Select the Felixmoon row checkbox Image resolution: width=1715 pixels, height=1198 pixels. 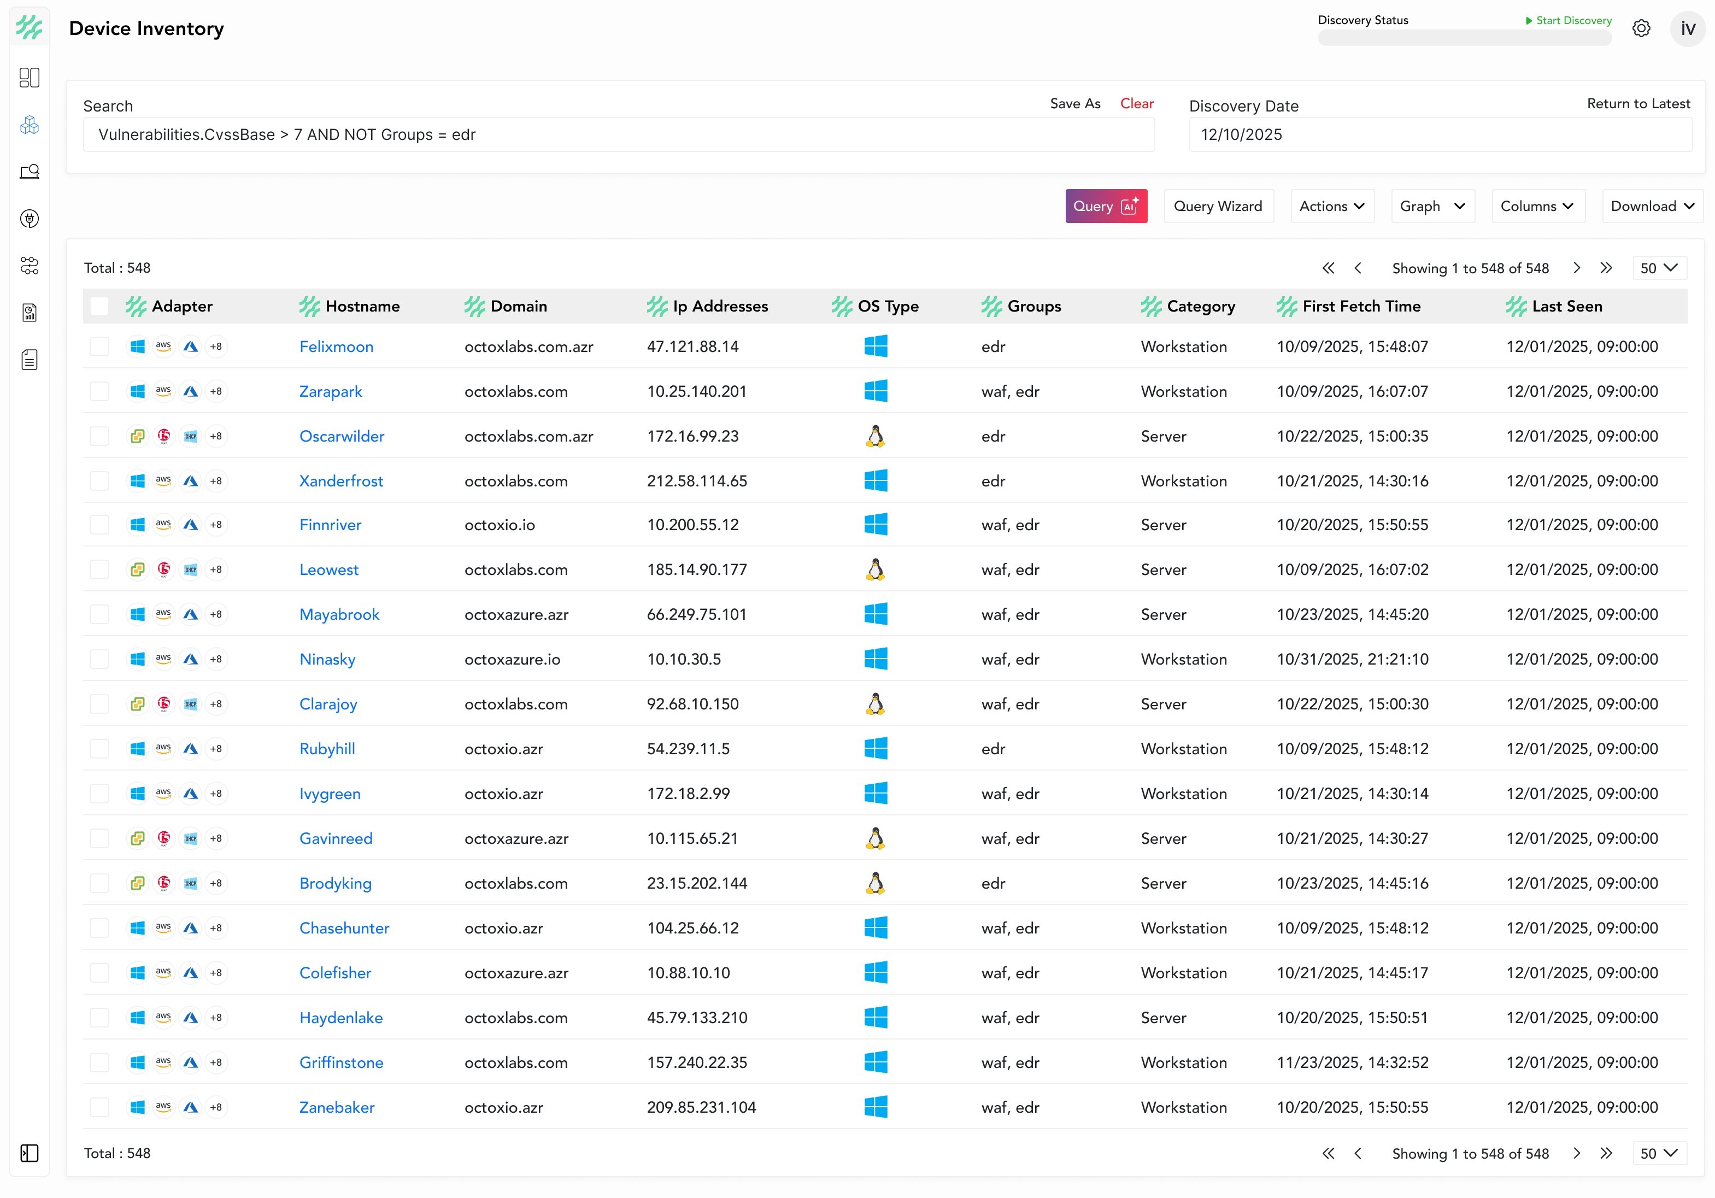click(x=99, y=347)
